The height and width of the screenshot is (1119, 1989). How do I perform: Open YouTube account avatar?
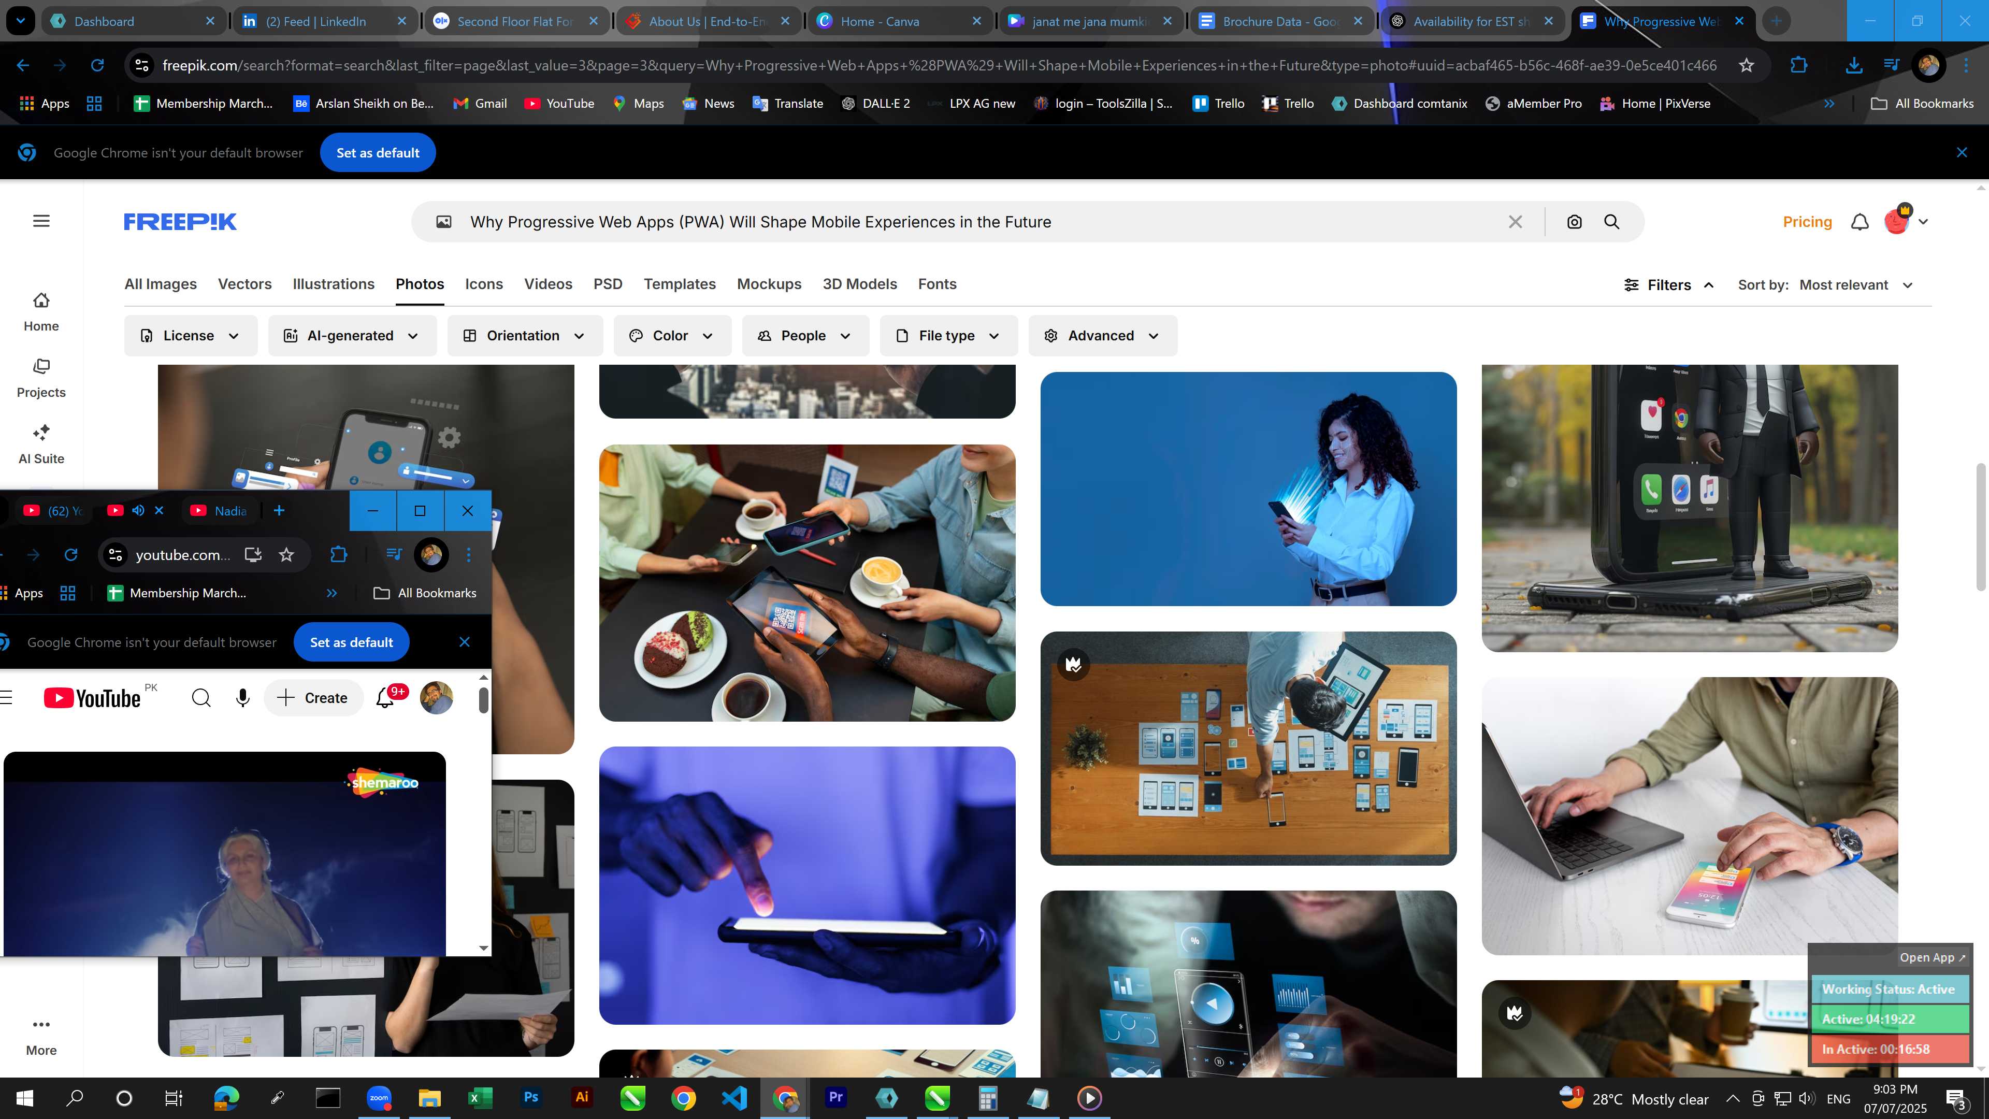(x=436, y=697)
